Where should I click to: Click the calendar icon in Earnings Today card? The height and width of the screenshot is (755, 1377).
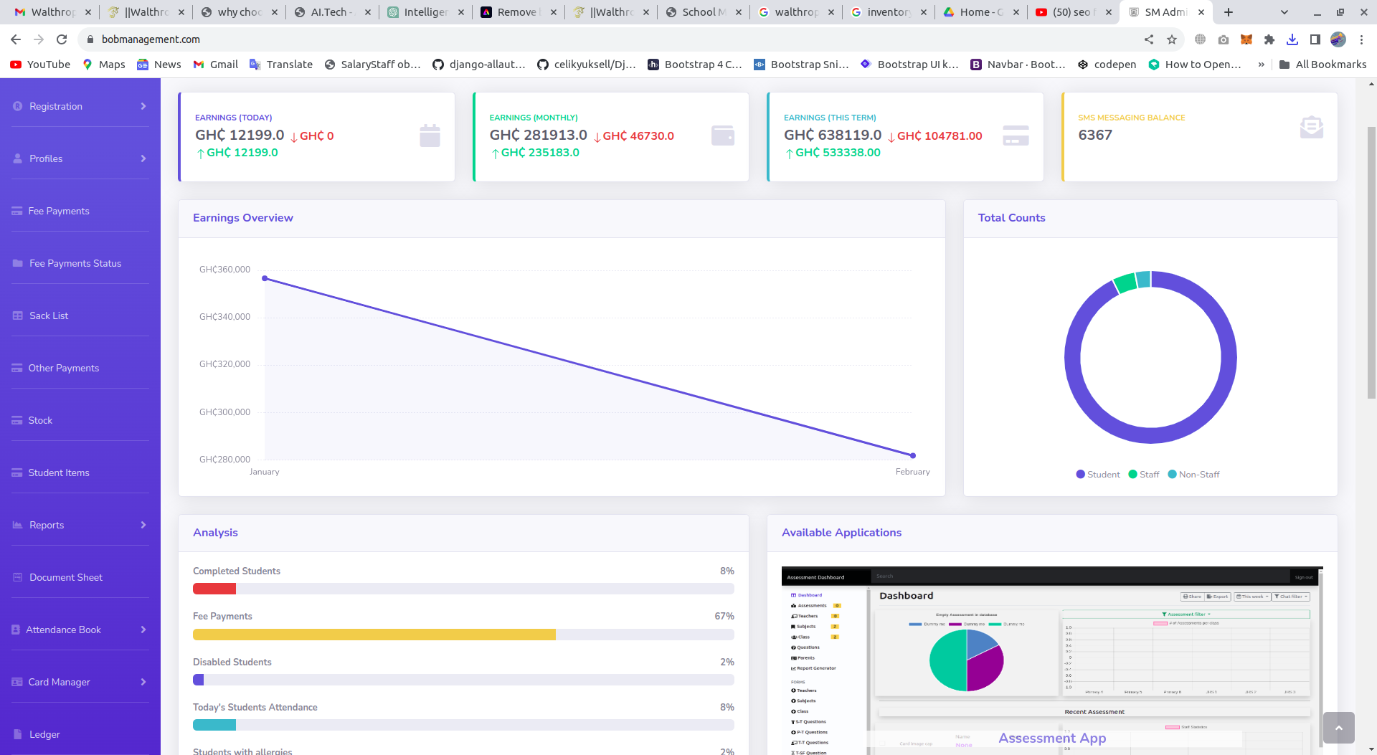(x=430, y=136)
